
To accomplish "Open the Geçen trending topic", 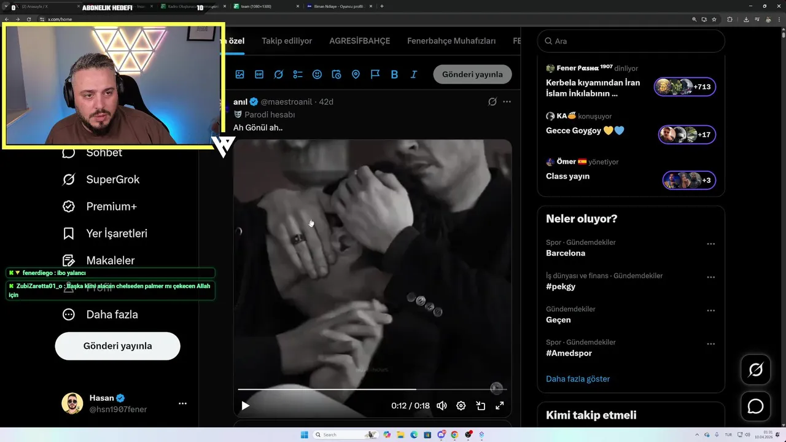I will click(558, 320).
